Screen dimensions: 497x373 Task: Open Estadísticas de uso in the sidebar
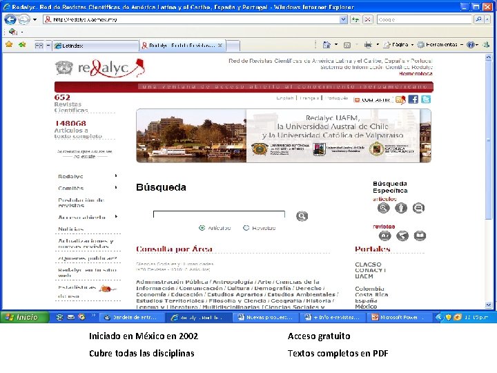coord(86,291)
